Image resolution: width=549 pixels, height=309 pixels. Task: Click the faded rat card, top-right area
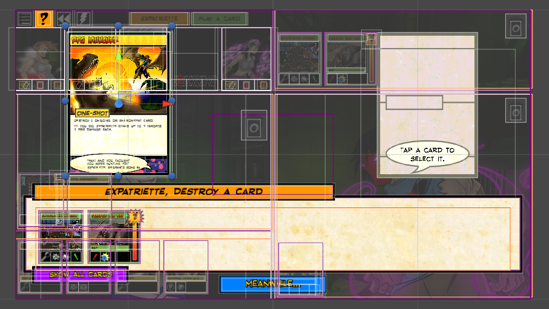tap(347, 59)
